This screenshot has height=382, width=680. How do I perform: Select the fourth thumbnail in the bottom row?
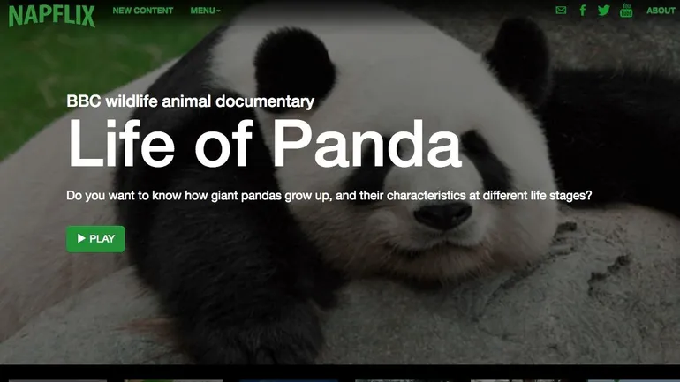coord(404,381)
